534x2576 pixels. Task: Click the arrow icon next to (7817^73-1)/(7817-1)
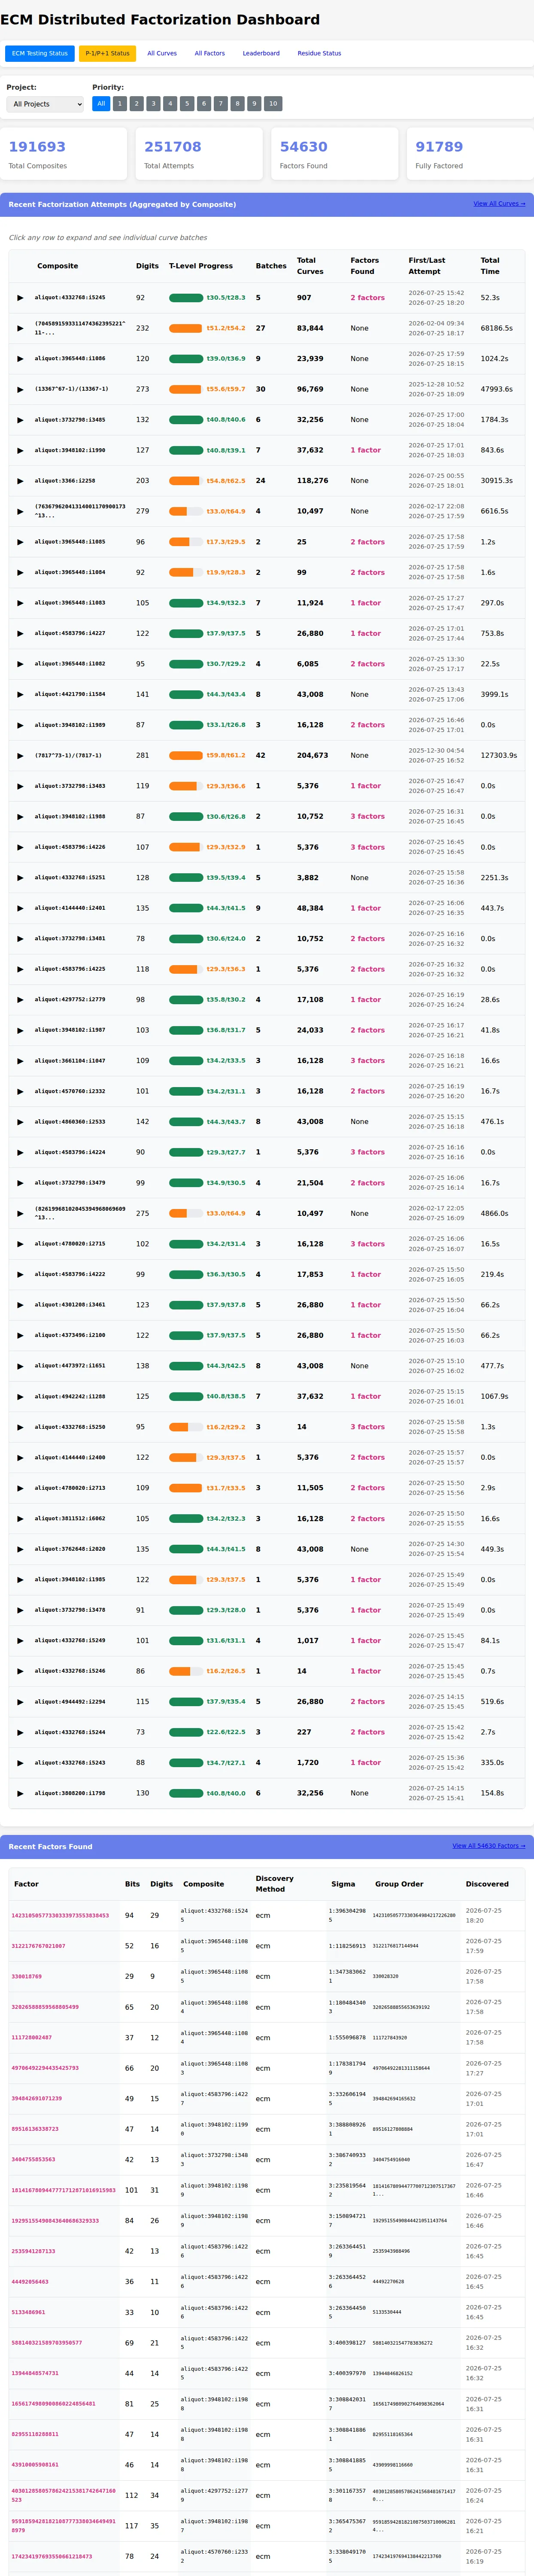click(x=20, y=756)
